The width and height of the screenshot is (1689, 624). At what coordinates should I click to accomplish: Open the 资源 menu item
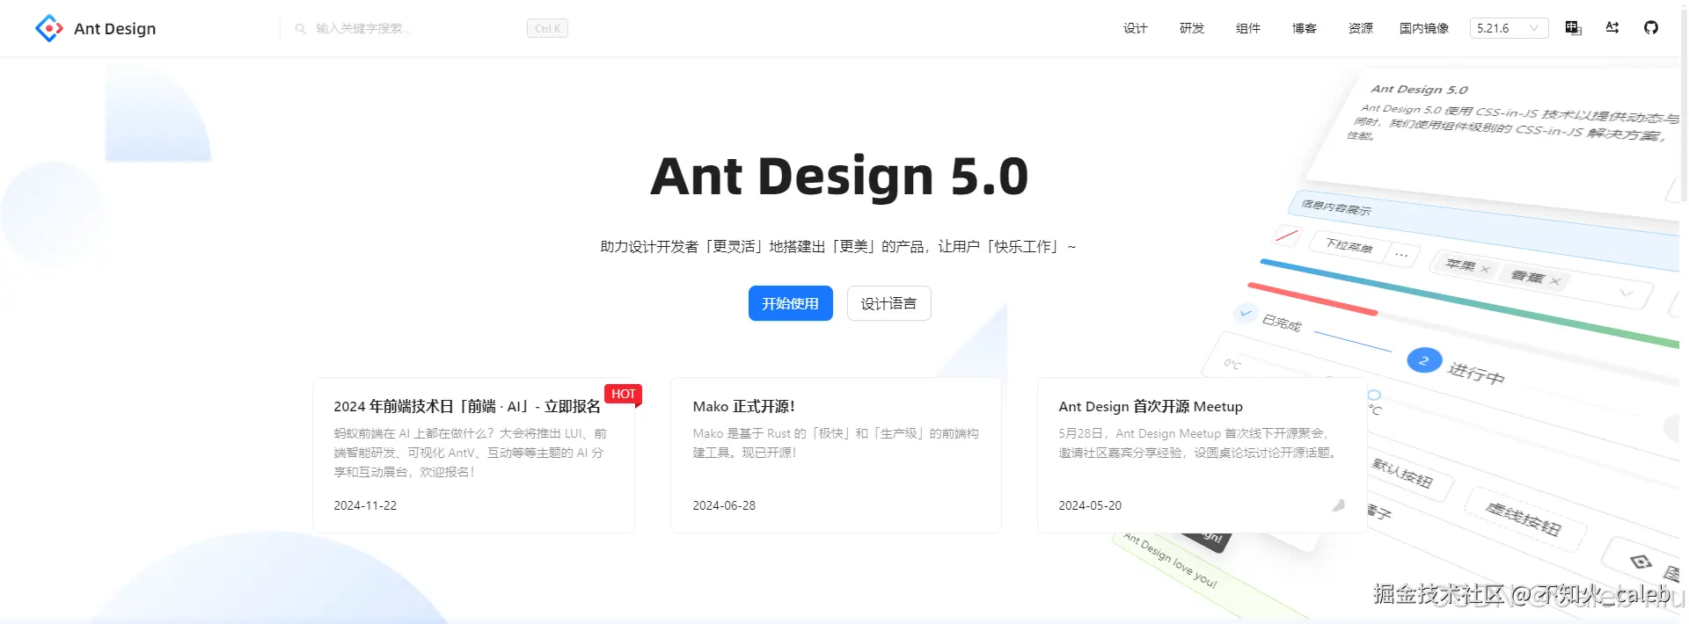click(x=1361, y=28)
